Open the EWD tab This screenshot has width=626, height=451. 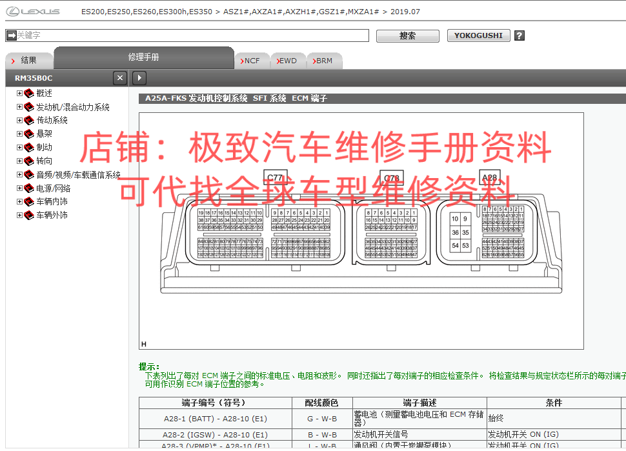[x=287, y=61]
